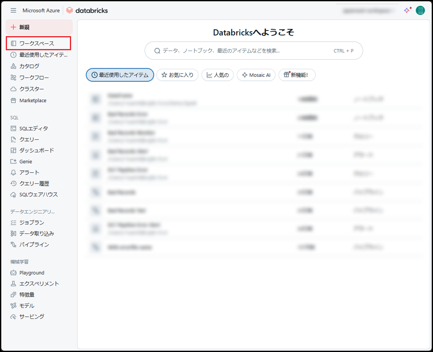Click the 新規 plus button
The width and height of the screenshot is (433, 352).
39,27
